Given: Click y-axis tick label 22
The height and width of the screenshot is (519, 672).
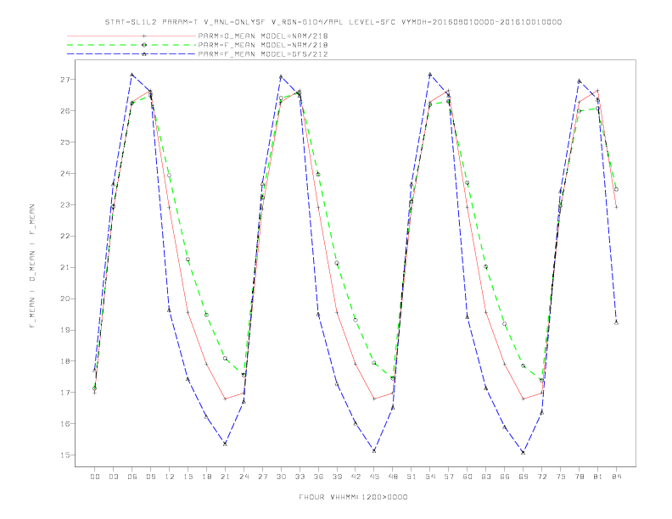Looking at the screenshot, I should [x=64, y=236].
